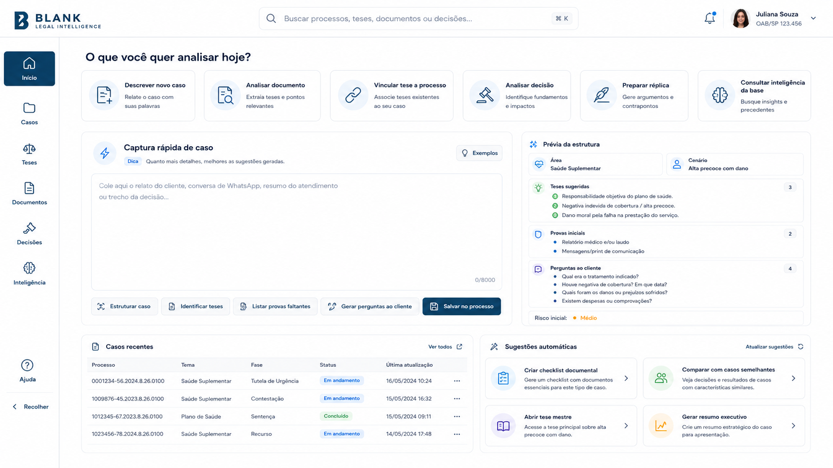Click the Área heart-health icon
The image size is (833, 468).
point(539,164)
